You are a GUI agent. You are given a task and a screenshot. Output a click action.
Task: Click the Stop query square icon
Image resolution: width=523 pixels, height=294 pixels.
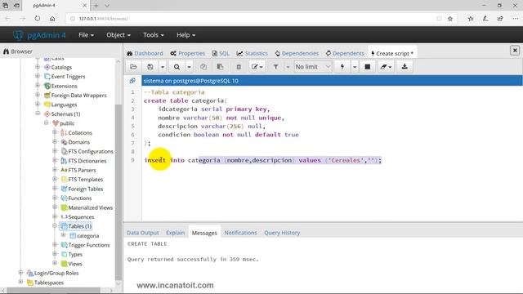pos(367,67)
